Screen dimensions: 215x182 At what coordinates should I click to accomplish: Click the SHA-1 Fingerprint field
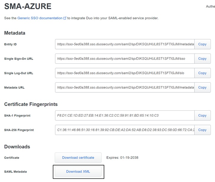[x=125, y=115]
